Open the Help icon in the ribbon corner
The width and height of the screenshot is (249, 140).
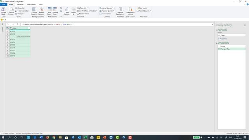247,4
